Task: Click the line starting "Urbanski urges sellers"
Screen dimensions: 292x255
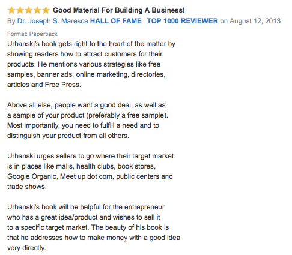Action: pyautogui.click(x=90, y=156)
